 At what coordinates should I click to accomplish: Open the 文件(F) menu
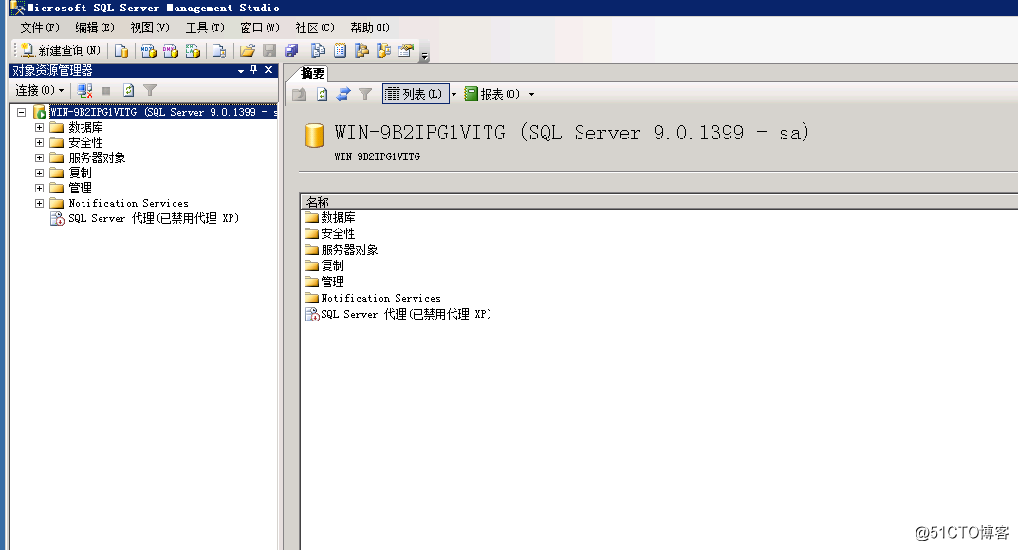coord(40,27)
